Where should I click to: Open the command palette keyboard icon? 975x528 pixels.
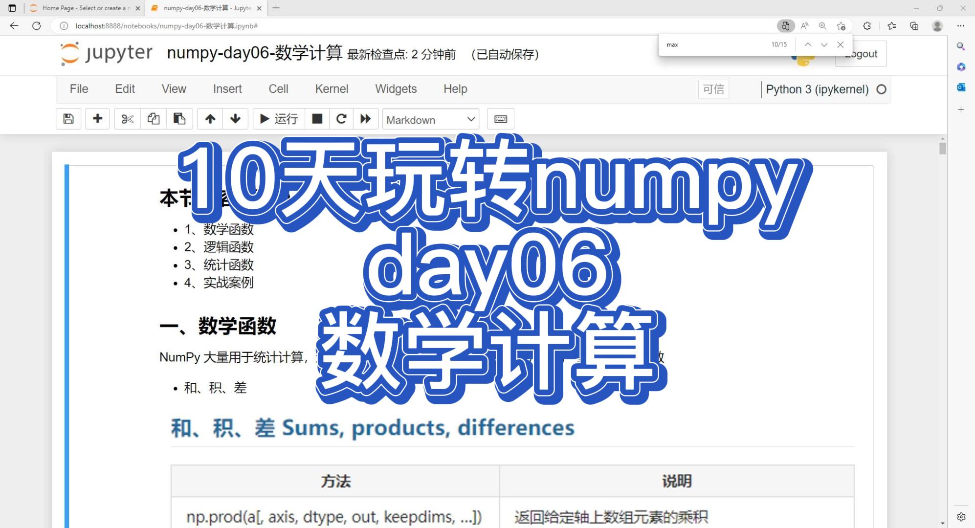(500, 119)
